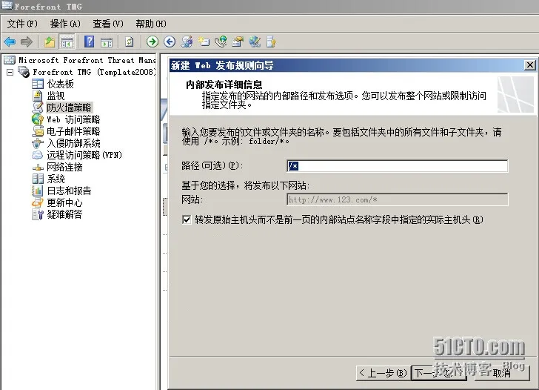Viewport: 539px width, 390px height.
Task: Toggle the show/hide action pane icon
Action: pyautogui.click(x=107, y=42)
